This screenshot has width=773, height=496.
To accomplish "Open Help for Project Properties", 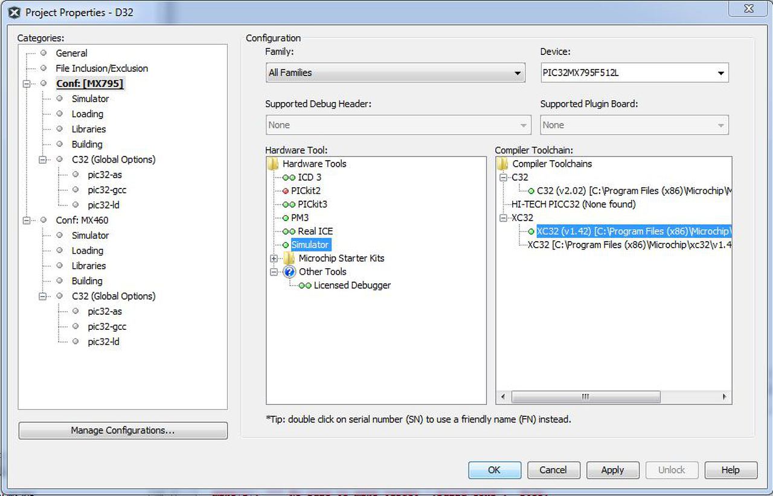I will tap(731, 470).
